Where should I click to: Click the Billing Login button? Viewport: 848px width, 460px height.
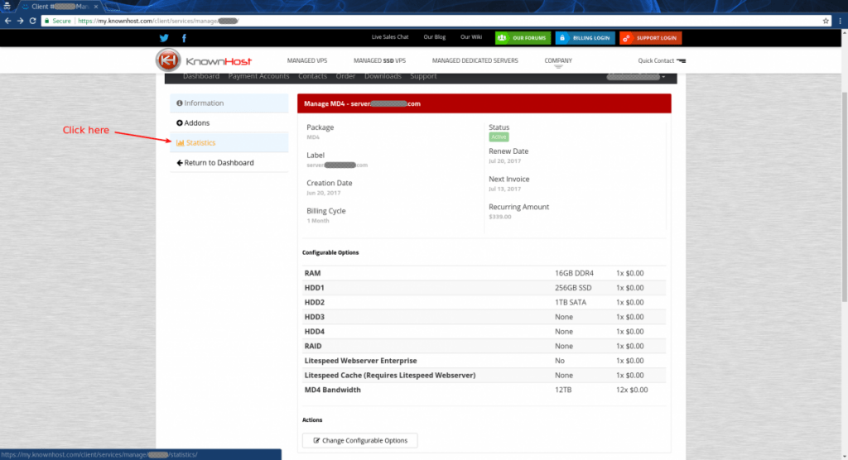(x=585, y=38)
